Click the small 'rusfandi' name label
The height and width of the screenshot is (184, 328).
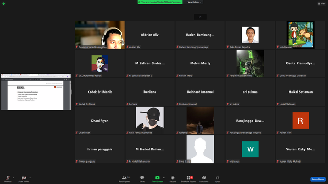pos(183,133)
